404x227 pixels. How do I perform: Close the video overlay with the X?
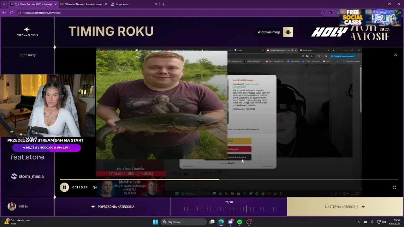click(395, 55)
